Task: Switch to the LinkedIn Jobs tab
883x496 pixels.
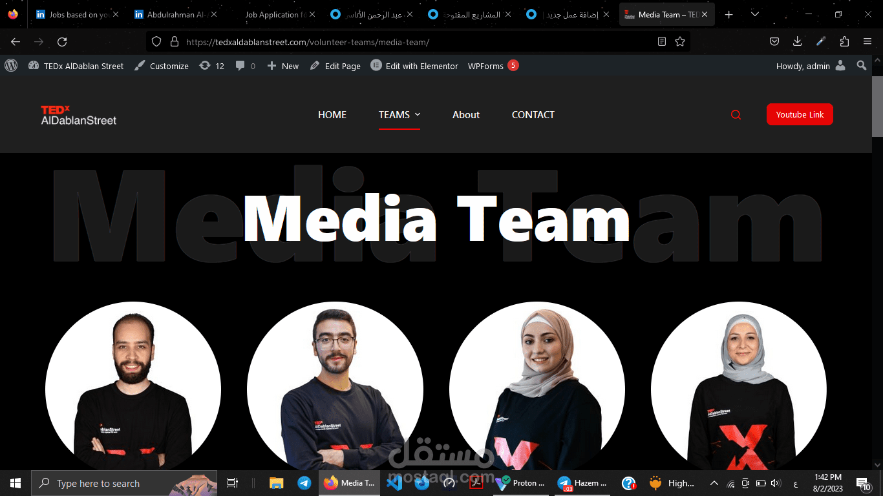Action: [77, 14]
